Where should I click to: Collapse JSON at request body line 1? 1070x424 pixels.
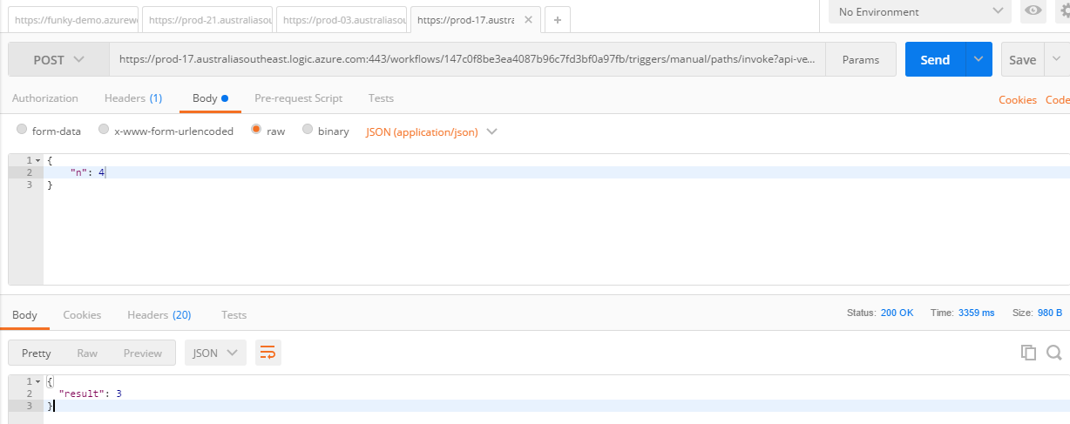37,160
